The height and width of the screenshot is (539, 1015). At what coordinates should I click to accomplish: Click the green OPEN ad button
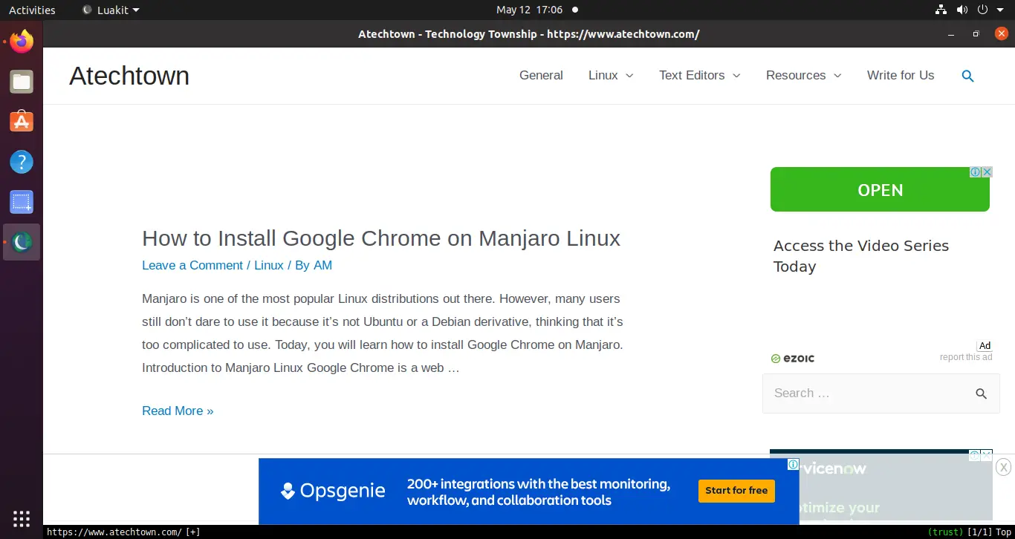coord(880,189)
